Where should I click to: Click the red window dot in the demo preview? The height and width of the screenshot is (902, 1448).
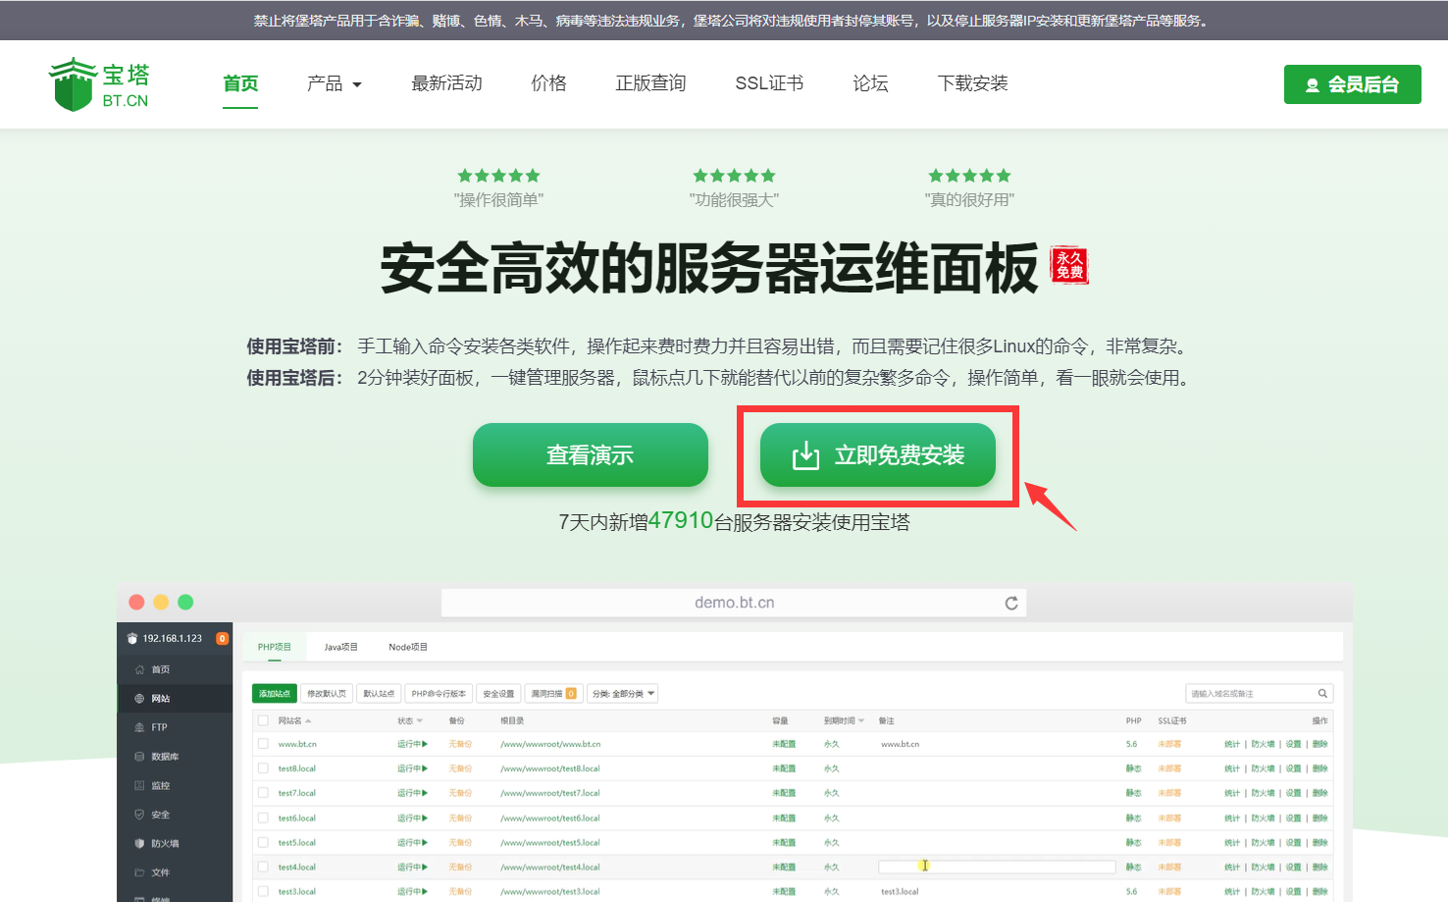coord(136,602)
